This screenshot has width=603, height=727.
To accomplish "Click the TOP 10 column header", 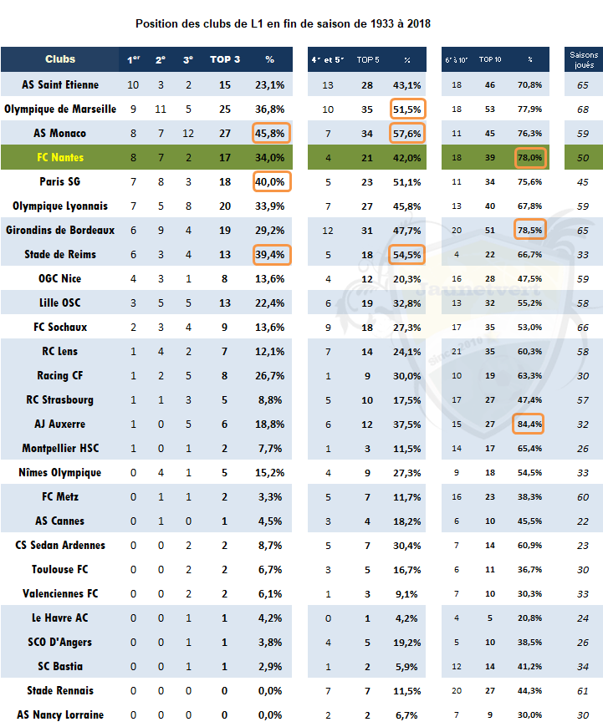I will [490, 59].
